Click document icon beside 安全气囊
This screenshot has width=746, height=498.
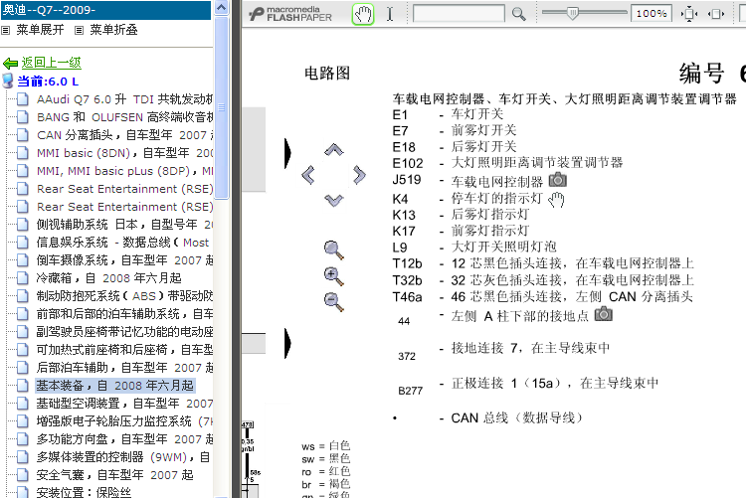tap(22, 475)
